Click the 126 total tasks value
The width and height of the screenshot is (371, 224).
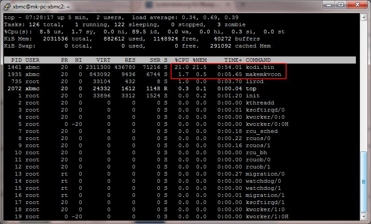click(34, 24)
